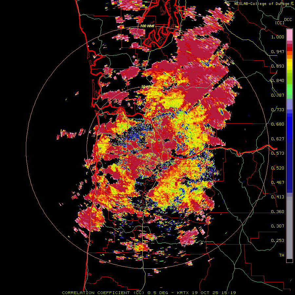Click the 0.947 scale value

pos(278,51)
